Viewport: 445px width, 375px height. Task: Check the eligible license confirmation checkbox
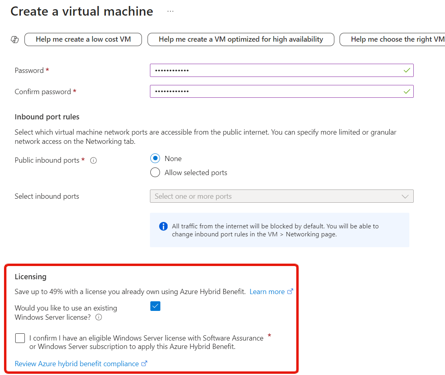pyautogui.click(x=20, y=338)
